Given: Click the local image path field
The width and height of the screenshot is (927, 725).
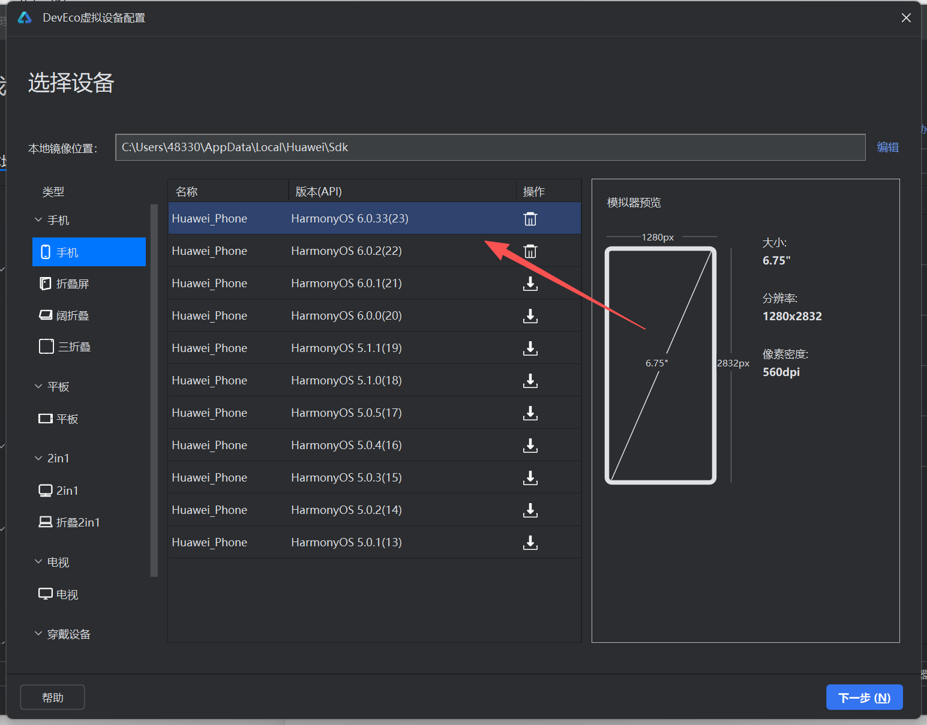Looking at the screenshot, I should coord(490,148).
